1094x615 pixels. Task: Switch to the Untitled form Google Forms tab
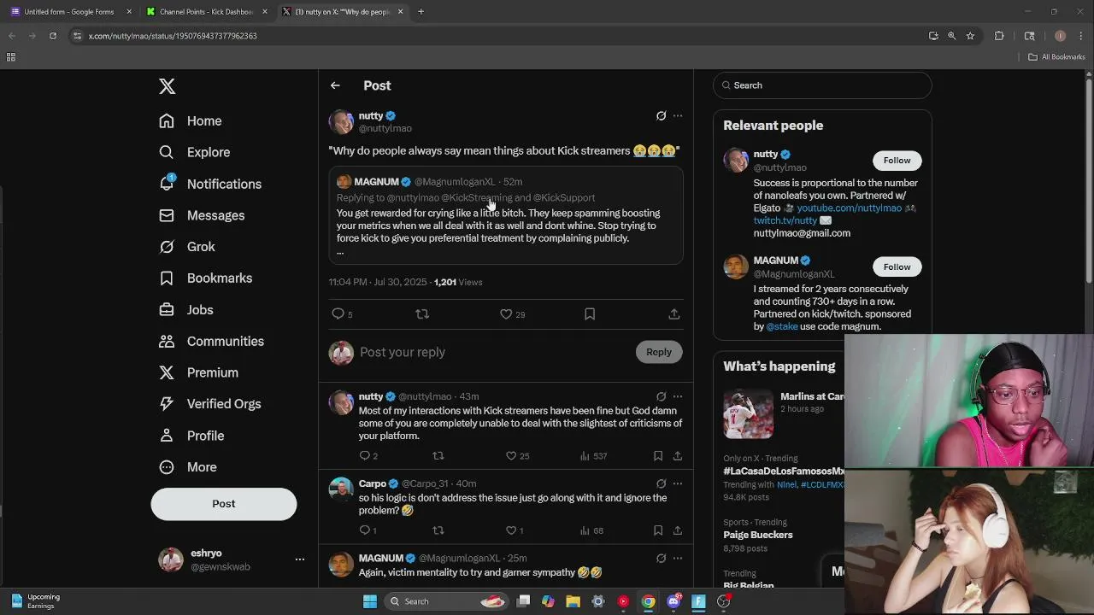coord(68,12)
